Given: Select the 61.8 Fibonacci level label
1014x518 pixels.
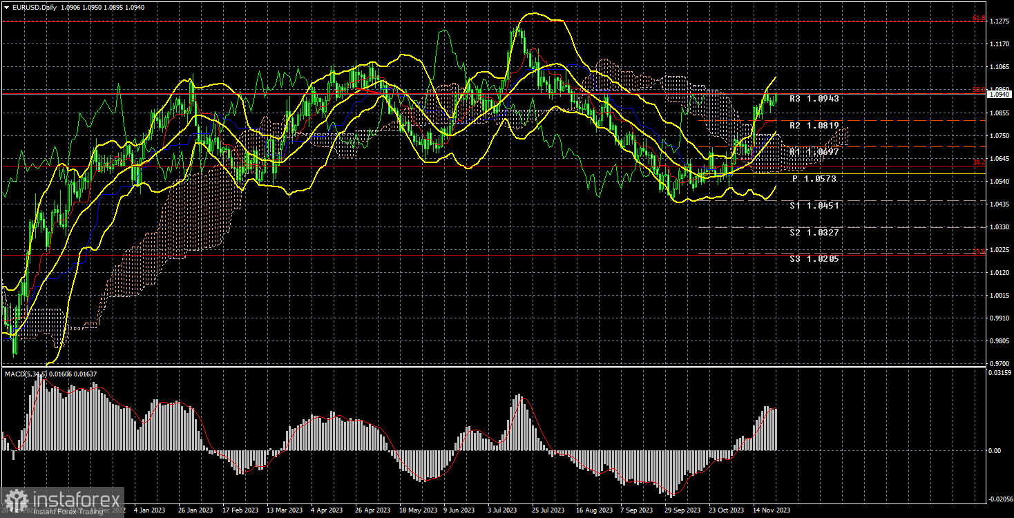Looking at the screenshot, I should click(979, 18).
